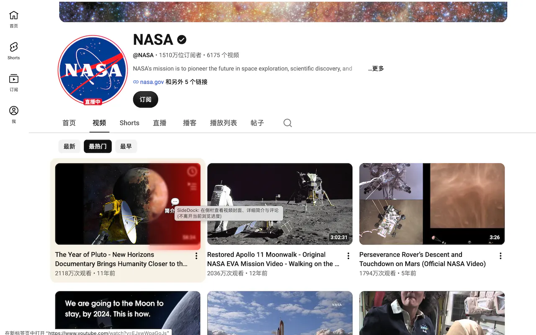
Task: Switch to the 首页 channel tab
Action: 69,123
